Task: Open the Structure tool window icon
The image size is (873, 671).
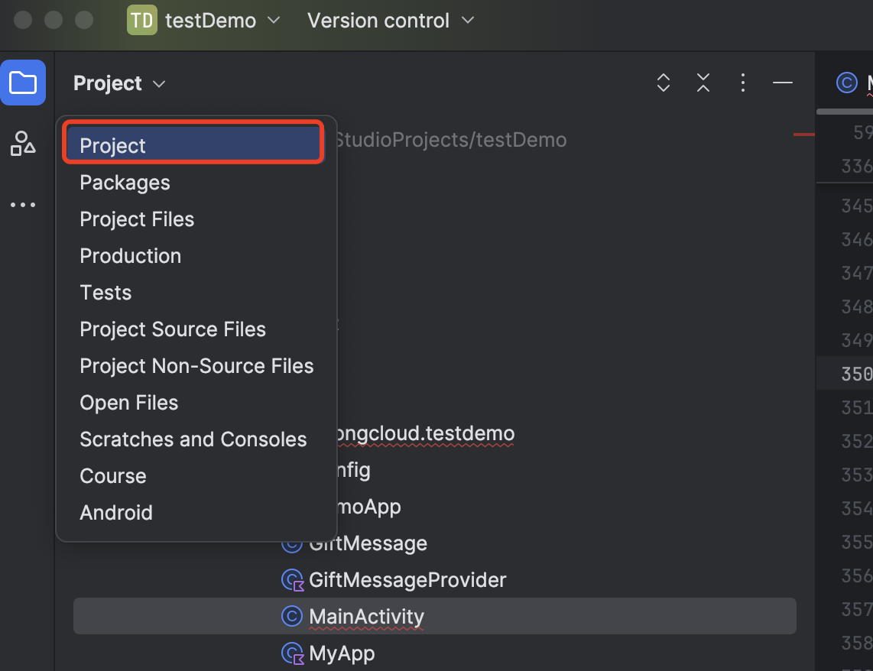Action: 23,143
